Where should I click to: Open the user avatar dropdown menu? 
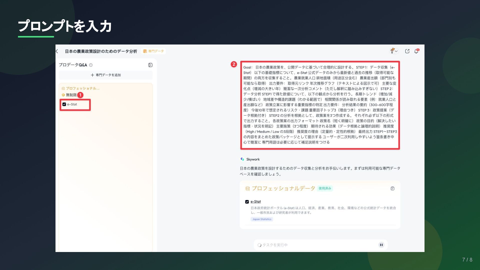pos(394,51)
